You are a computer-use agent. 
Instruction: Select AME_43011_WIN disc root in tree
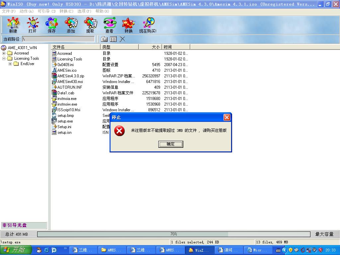click(22, 48)
